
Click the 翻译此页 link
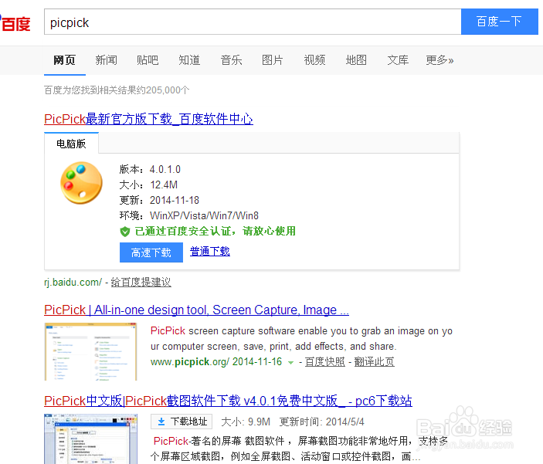tap(374, 362)
